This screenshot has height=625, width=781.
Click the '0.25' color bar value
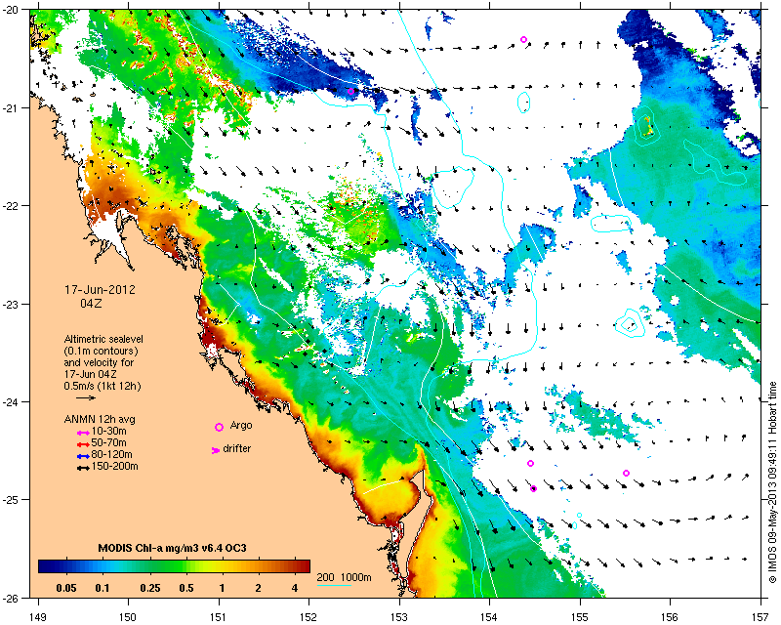[x=150, y=588]
